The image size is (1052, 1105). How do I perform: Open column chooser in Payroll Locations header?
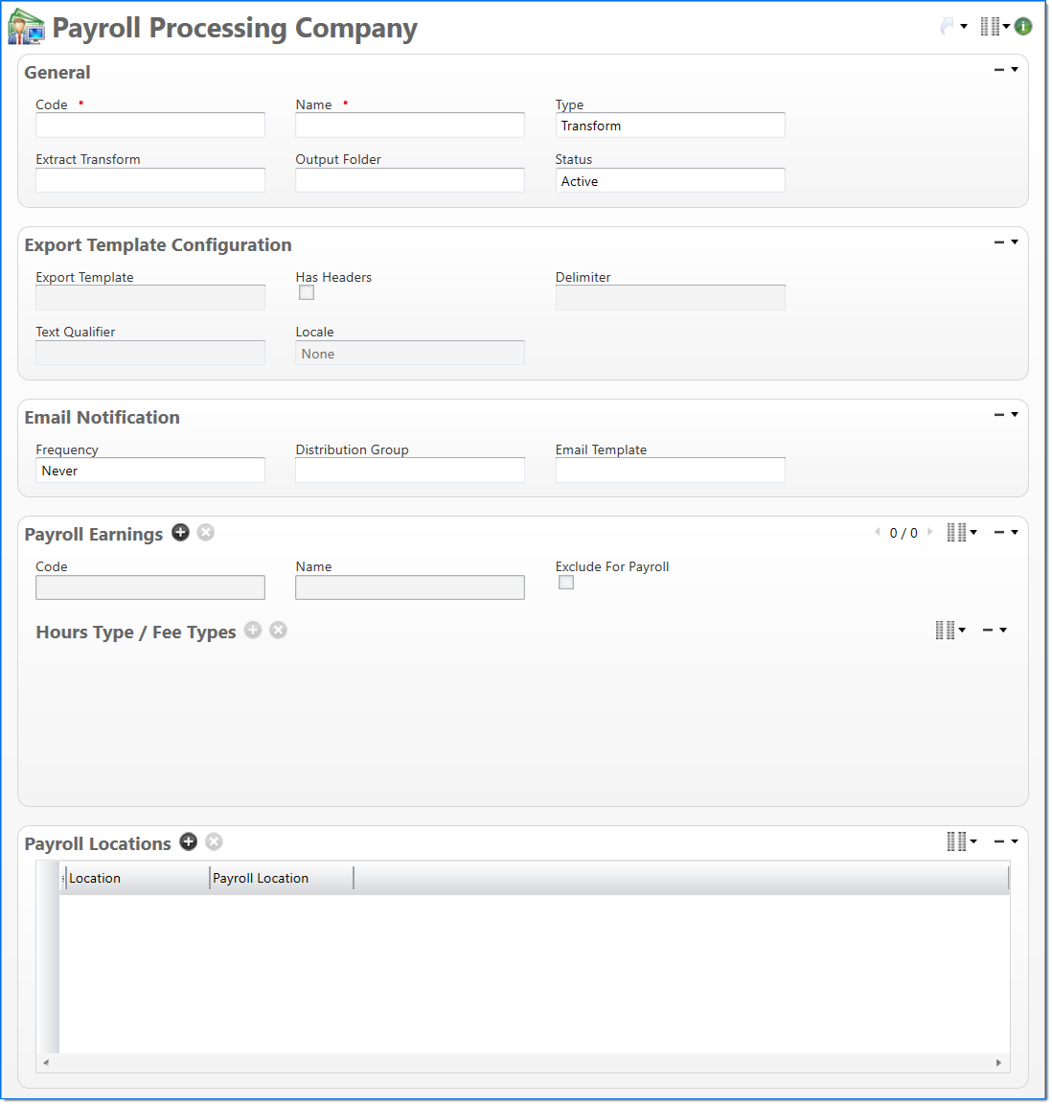960,841
